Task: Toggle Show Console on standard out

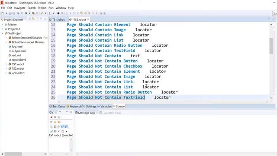Action: pyautogui.click(x=62, y=127)
